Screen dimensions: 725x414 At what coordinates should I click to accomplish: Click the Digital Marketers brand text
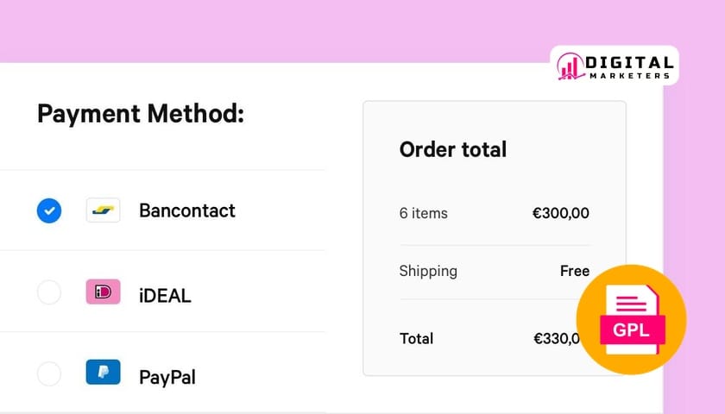point(629,67)
